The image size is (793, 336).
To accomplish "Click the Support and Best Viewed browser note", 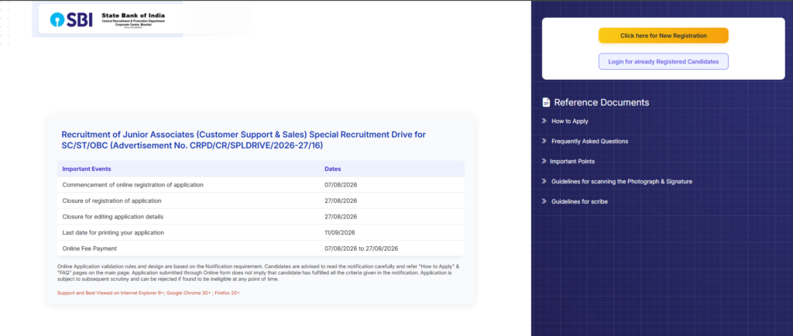I will point(148,293).
